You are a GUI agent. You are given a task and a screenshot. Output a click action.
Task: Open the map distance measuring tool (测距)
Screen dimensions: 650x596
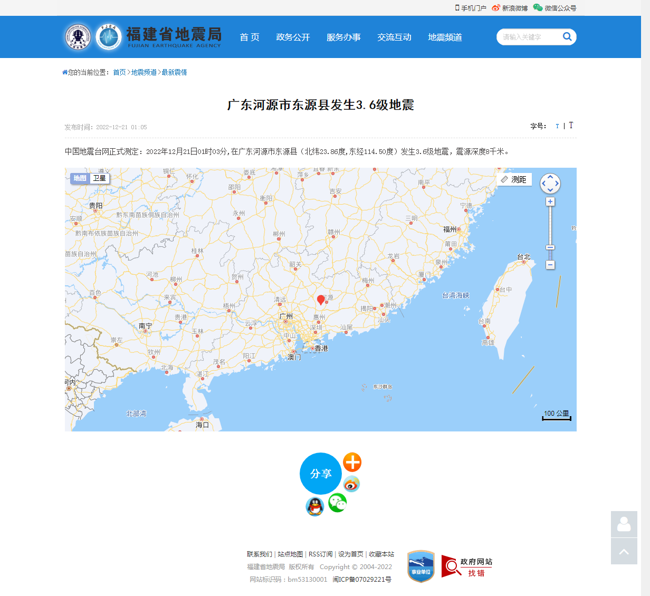click(514, 179)
